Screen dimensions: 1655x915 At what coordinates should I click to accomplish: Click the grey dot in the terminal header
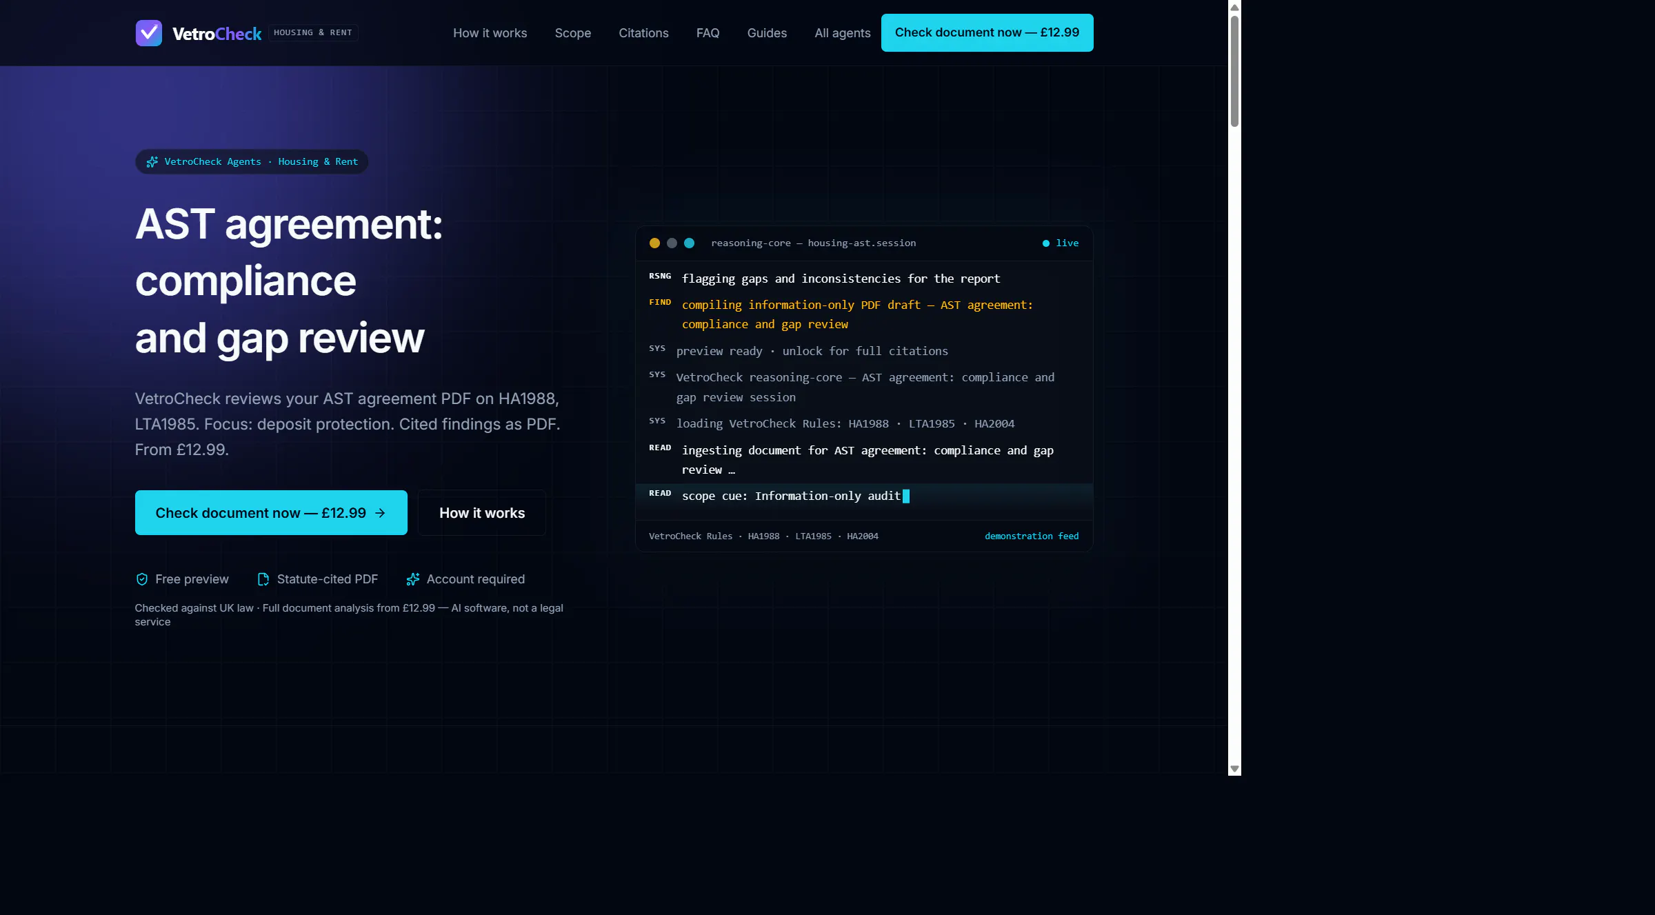672,243
